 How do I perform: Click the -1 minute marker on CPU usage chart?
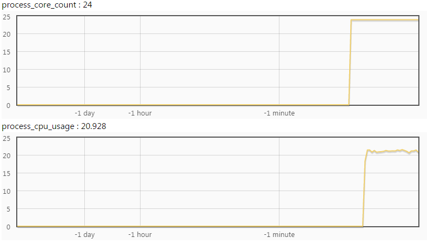click(x=279, y=235)
